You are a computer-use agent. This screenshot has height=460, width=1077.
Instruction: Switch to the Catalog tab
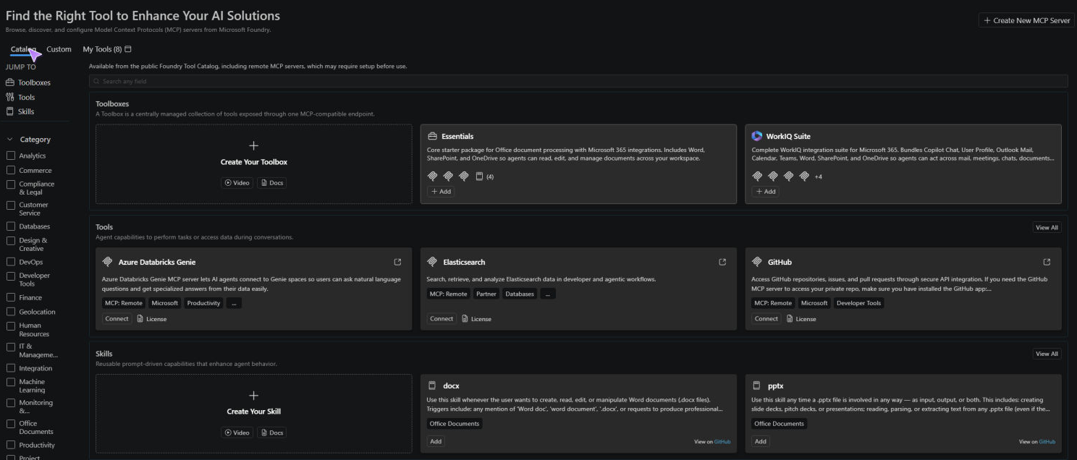pyautogui.click(x=23, y=49)
